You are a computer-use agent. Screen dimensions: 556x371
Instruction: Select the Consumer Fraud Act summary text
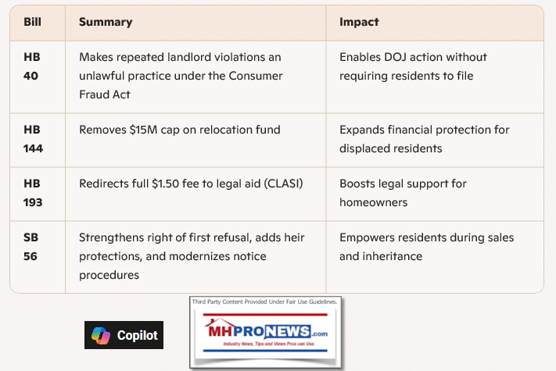pyautogui.click(x=181, y=76)
